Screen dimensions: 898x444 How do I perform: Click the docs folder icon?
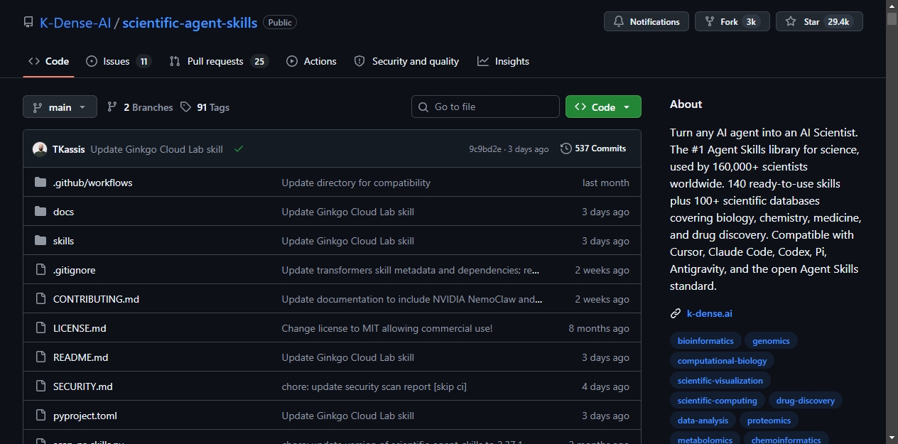click(x=40, y=212)
